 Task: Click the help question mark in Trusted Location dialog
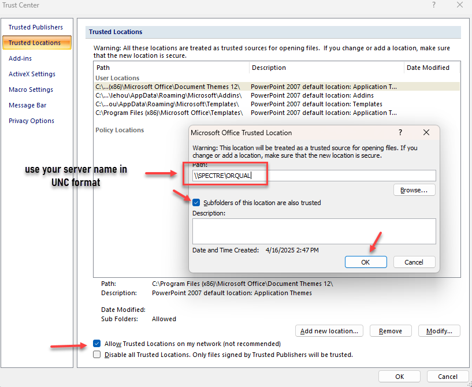pos(400,133)
